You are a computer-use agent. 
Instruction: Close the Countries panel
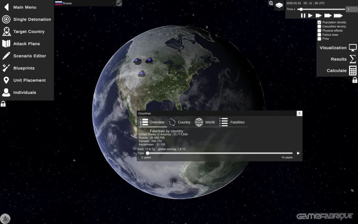[x=299, y=114]
